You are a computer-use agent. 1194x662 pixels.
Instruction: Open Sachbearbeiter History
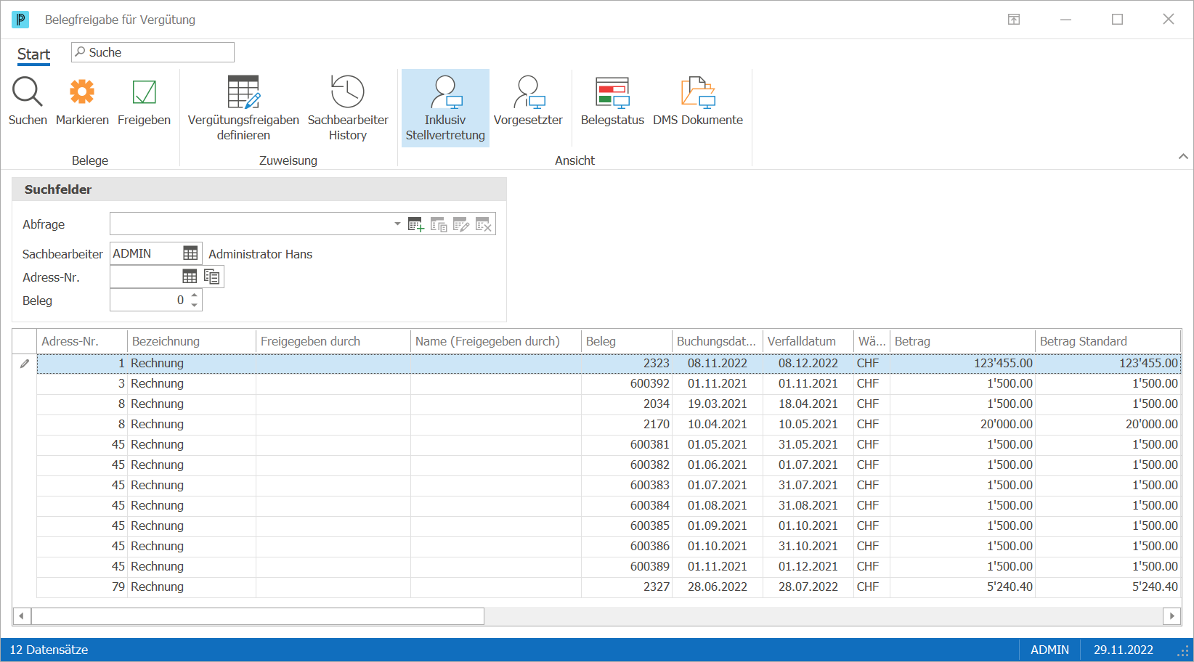(348, 108)
